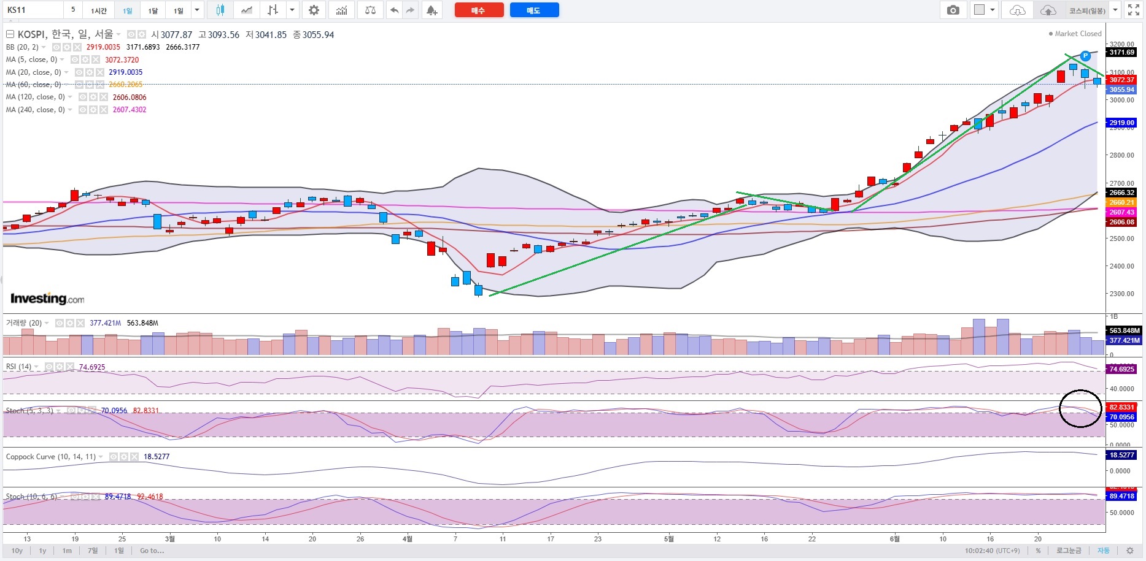Load a saved chart layout from the cloud
Viewport: 1146px width, 561px height.
click(x=1018, y=10)
